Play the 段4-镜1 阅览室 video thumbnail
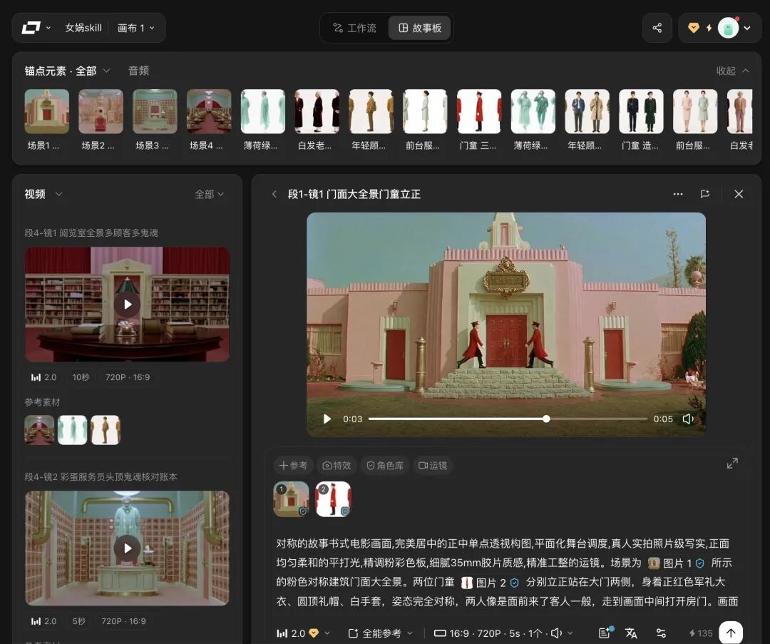770x644 pixels. click(x=127, y=304)
